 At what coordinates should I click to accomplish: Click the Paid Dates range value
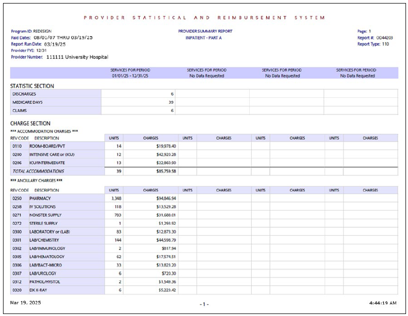51,38
